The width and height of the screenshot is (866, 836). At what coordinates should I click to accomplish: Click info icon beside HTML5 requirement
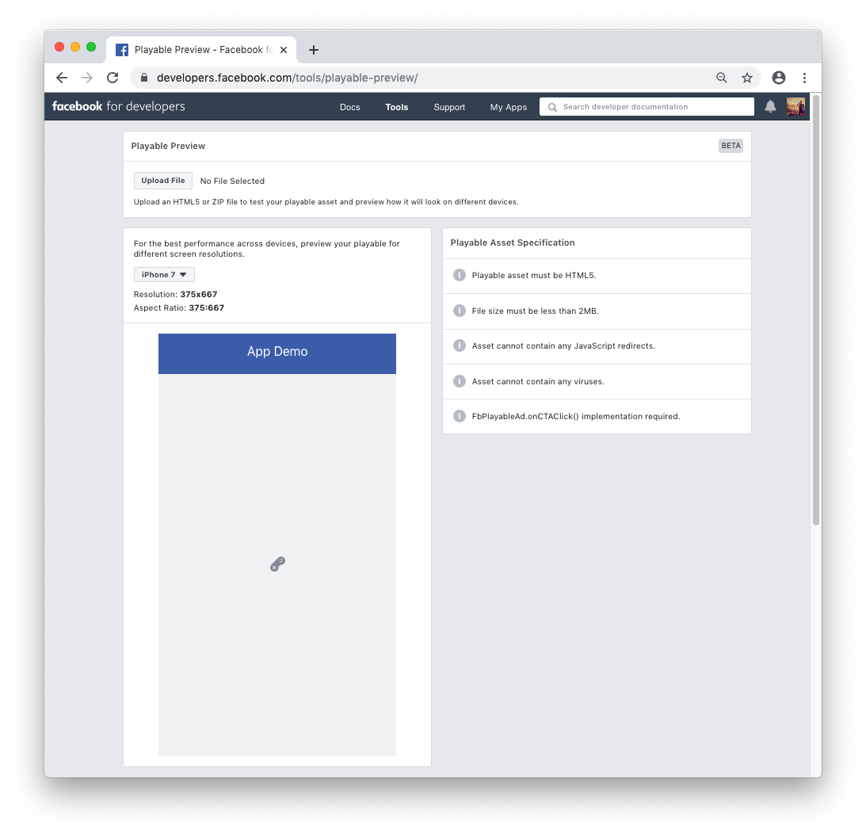click(459, 275)
